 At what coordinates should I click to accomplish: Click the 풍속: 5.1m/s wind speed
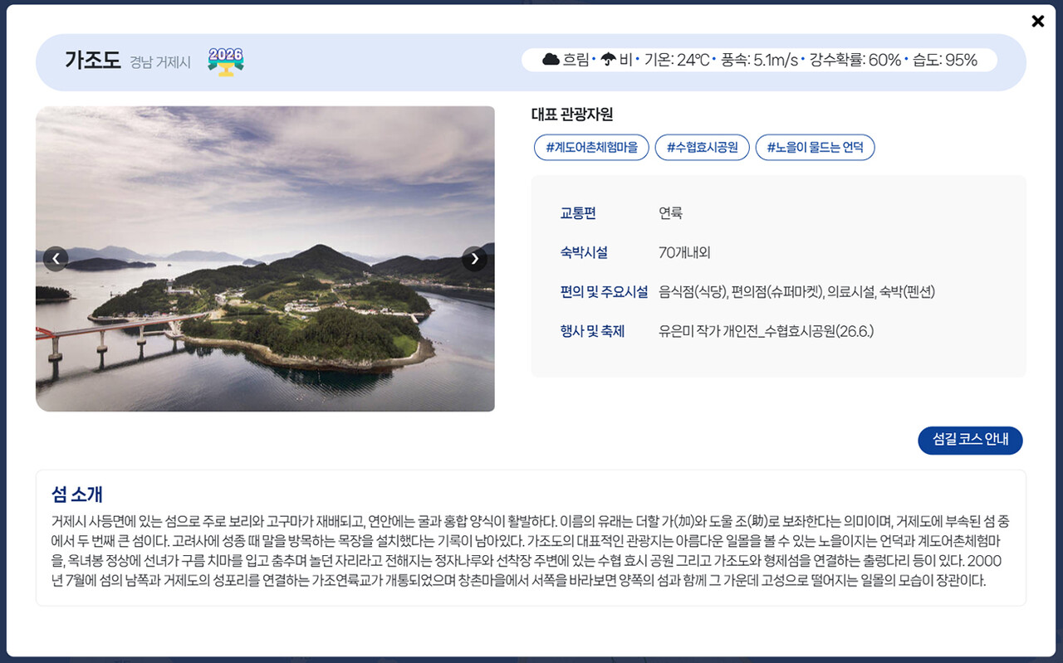(x=759, y=60)
